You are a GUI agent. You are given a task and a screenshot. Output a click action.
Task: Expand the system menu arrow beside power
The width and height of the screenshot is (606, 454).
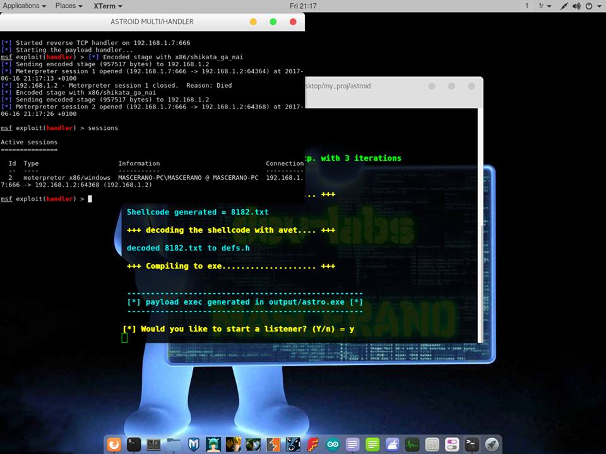pos(599,6)
